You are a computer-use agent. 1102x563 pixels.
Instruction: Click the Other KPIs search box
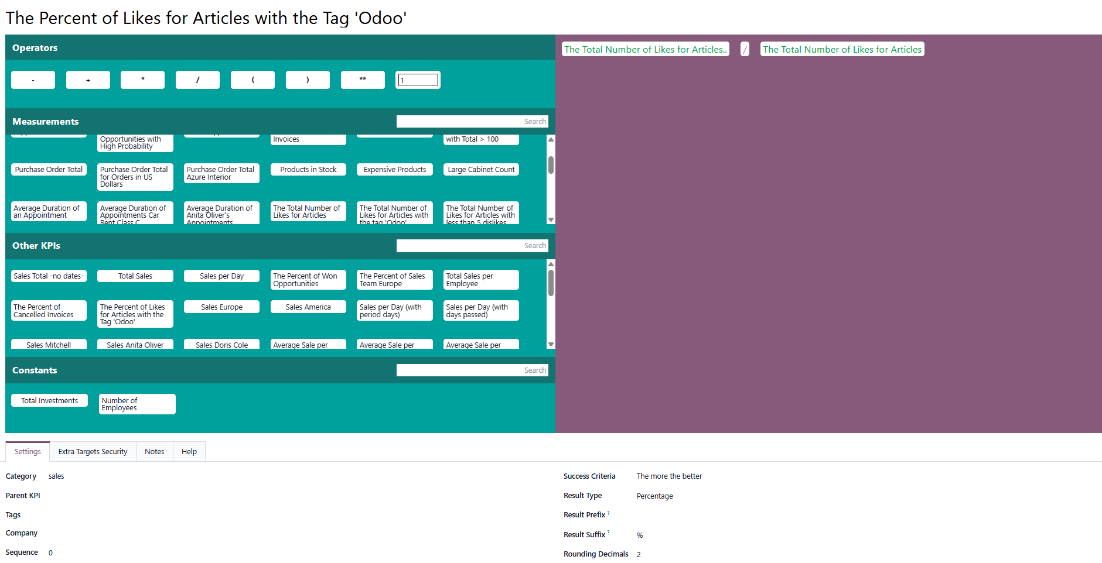472,246
